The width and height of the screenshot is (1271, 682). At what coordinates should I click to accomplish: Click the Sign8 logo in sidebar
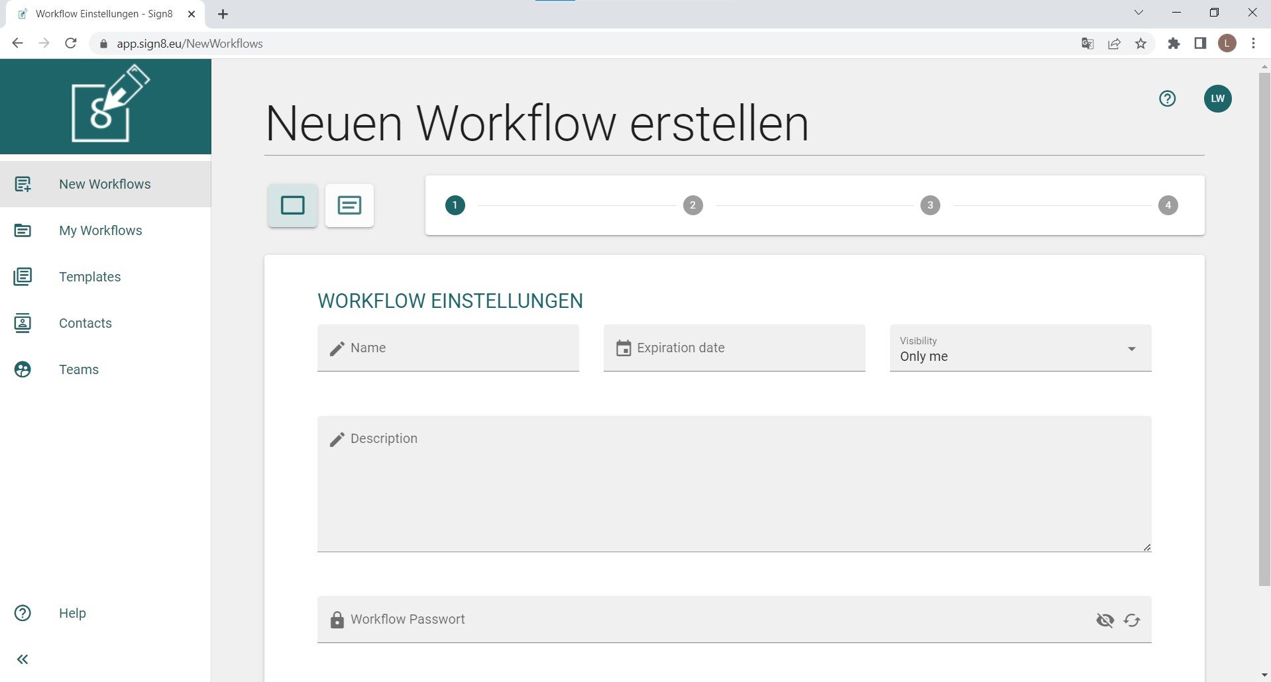[x=111, y=103]
